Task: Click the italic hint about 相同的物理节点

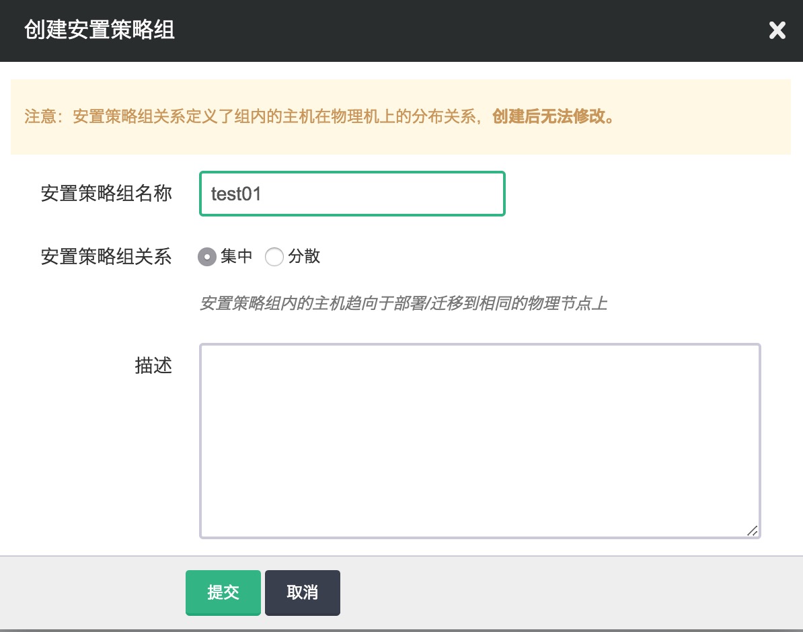Action: point(404,303)
